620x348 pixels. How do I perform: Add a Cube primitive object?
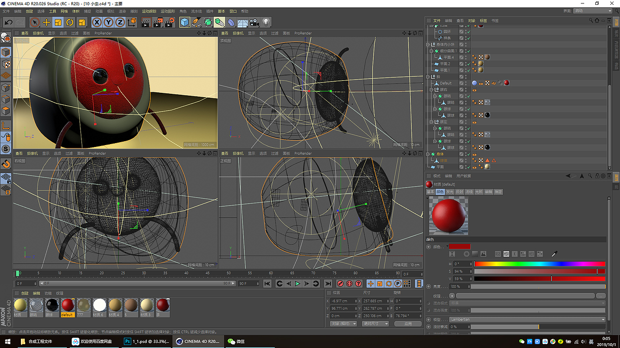click(185, 22)
